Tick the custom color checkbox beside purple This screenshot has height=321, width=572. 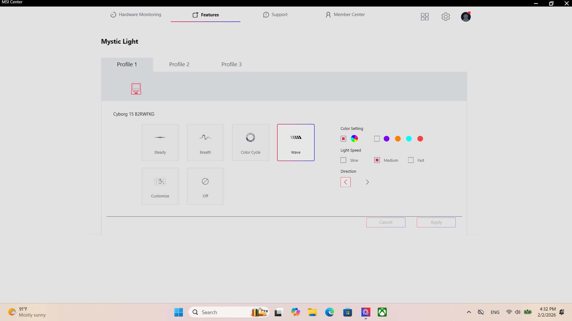click(x=377, y=139)
